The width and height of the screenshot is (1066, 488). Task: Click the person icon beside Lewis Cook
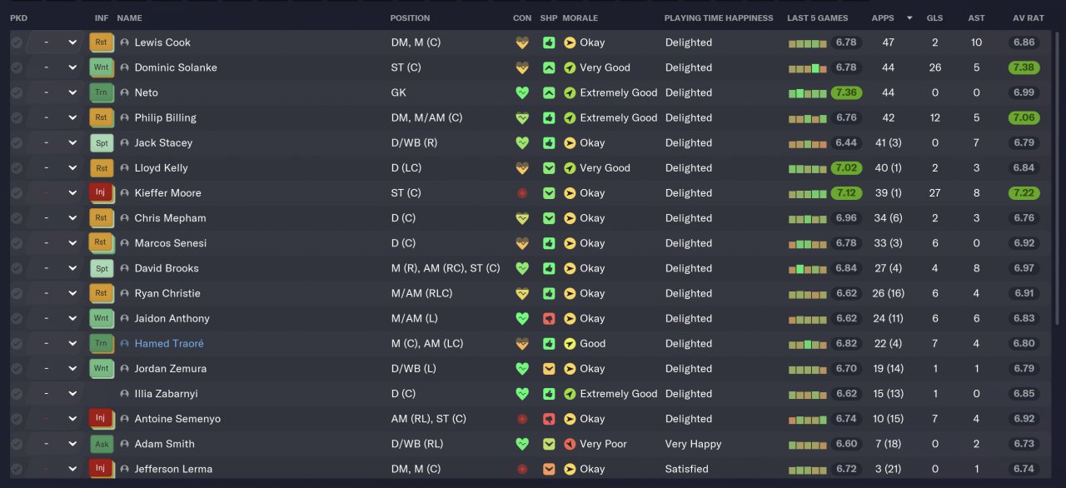coord(125,42)
